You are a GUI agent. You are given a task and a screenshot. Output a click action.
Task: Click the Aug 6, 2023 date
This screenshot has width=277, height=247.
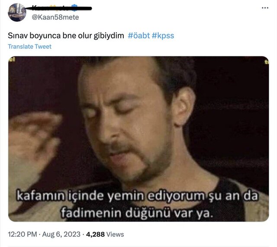point(61,234)
